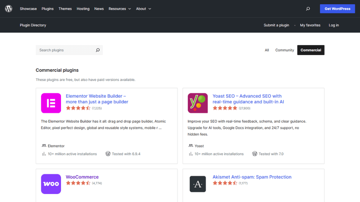Click the Elementor author people icon

pos(44,145)
